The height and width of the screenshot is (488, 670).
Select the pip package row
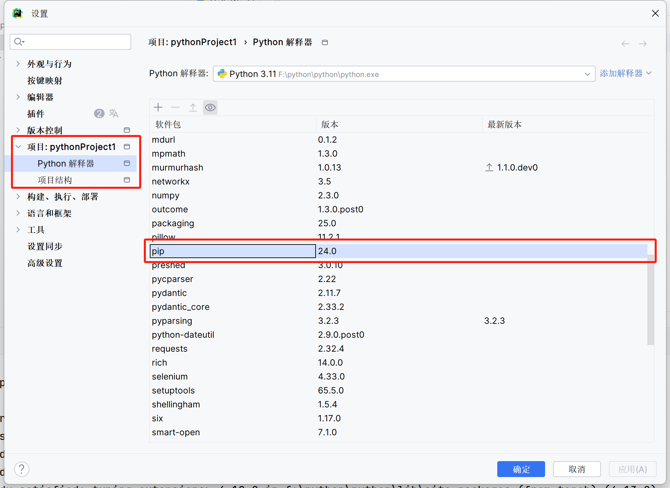point(399,251)
